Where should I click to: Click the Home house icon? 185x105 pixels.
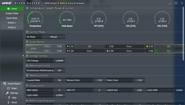[8, 9]
